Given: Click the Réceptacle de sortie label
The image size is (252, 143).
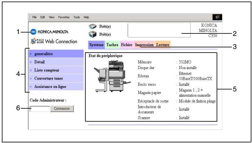Looking at the screenshot, I should (153, 101).
